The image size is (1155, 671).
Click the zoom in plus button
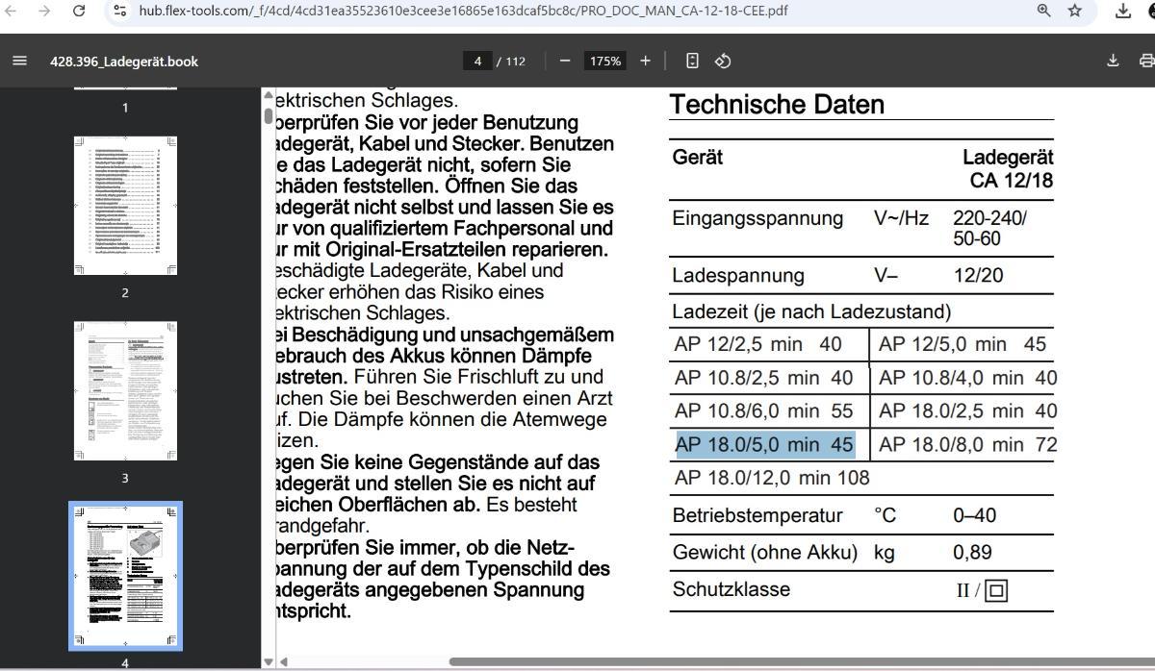(x=645, y=61)
